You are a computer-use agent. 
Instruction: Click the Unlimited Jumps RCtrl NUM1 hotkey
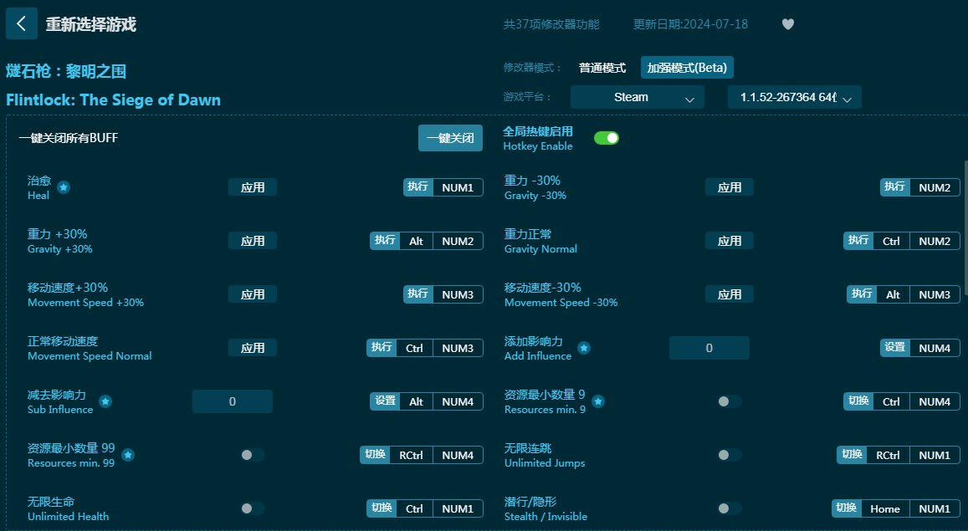(899, 455)
